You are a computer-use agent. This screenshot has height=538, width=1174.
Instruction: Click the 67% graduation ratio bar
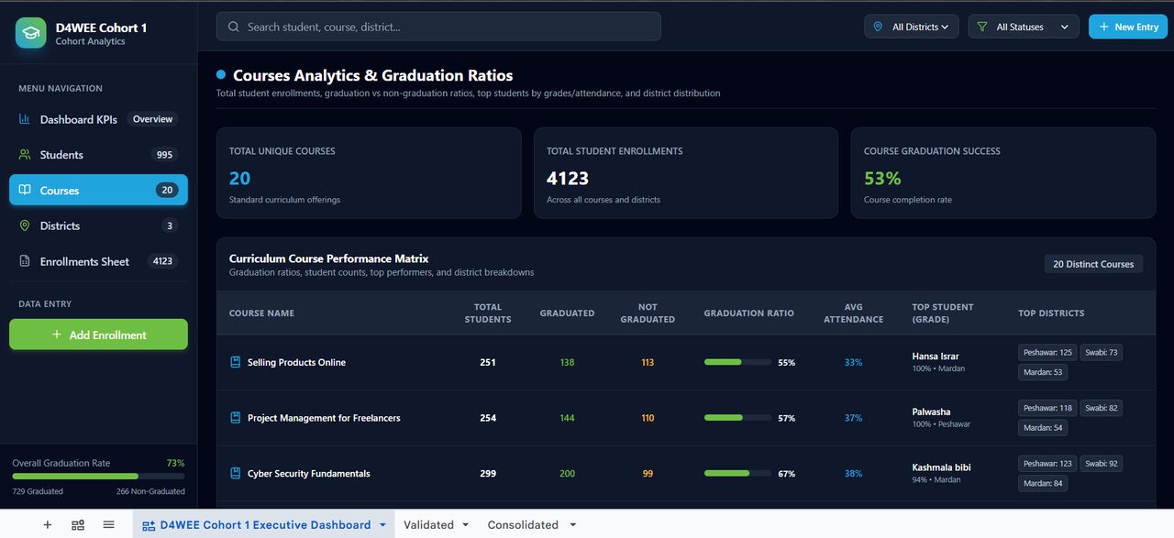(x=737, y=474)
